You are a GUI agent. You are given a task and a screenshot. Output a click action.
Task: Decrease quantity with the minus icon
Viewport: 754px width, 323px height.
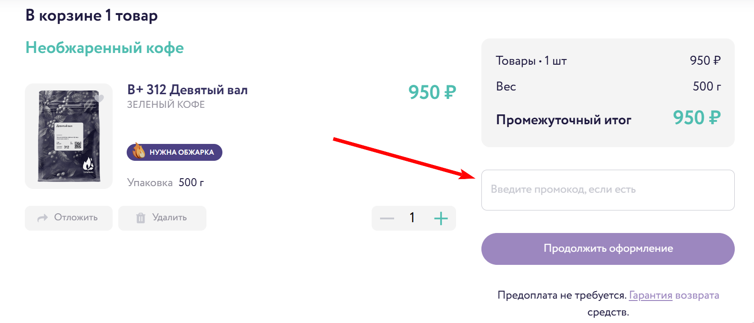coord(387,218)
